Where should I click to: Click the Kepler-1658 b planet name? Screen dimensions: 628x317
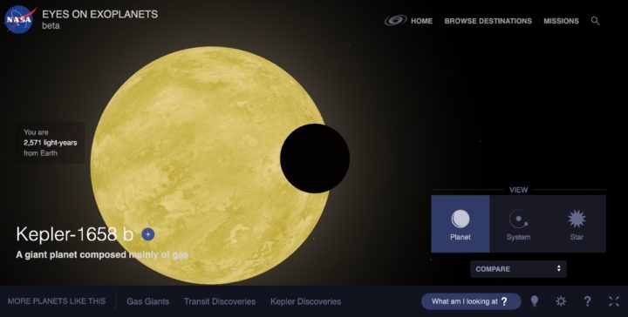(74, 234)
